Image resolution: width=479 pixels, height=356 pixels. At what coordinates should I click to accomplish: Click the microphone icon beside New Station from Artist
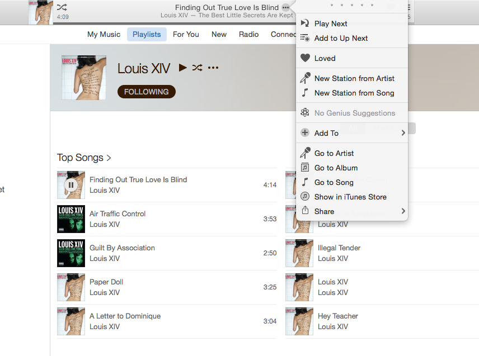305,78
